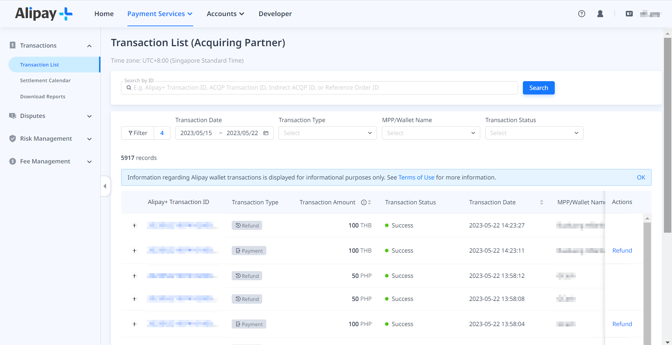The image size is (672, 345).
Task: Click the Risk Management shield icon
Action: (13, 139)
